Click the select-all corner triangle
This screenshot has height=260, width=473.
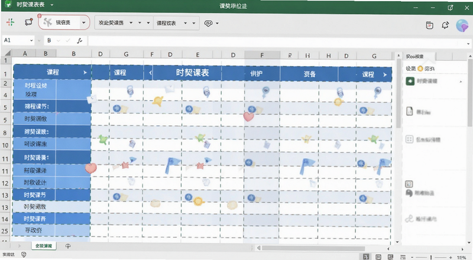[7, 53]
